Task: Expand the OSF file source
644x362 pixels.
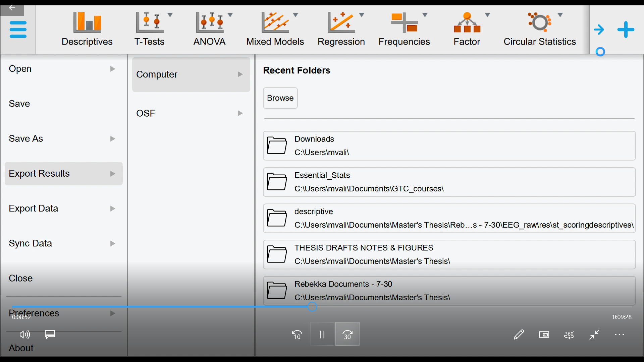Action: point(191,113)
